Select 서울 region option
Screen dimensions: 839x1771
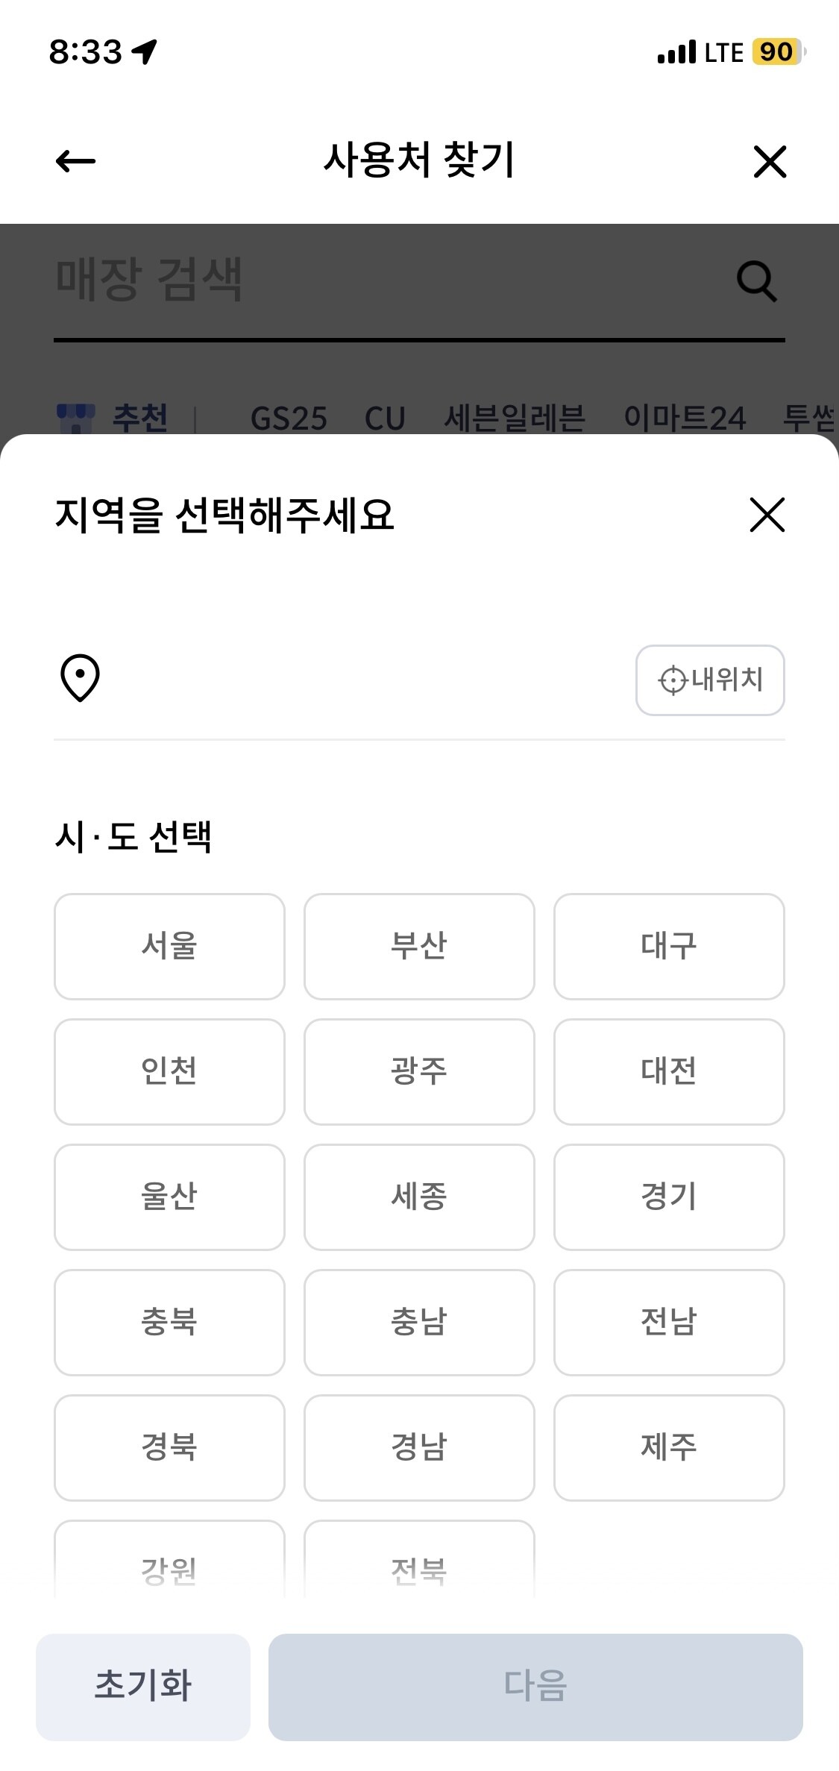[x=169, y=946]
